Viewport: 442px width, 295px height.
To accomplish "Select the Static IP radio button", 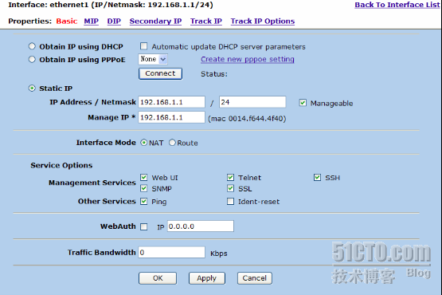I will (x=32, y=88).
